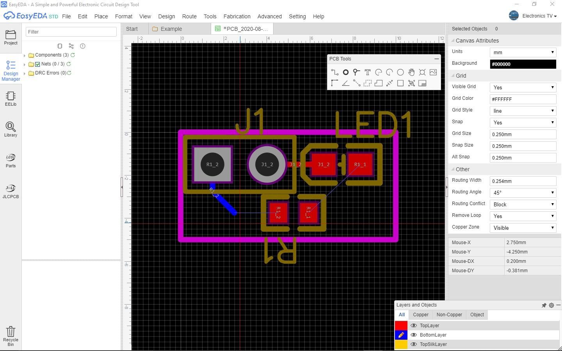Select the Via tool in PCB Tools
Image resolution: width=562 pixels, height=351 pixels.
click(x=356, y=72)
